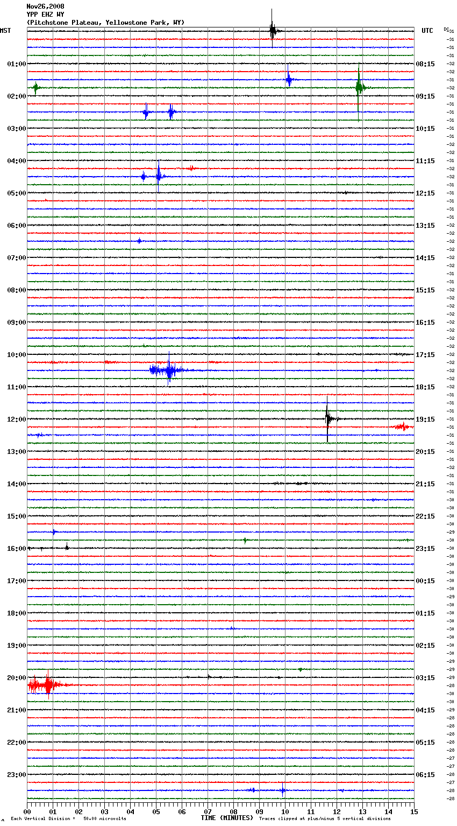Click the 02:15 UTC time label
Image resolution: width=457 pixels, height=826 pixels.
click(x=425, y=646)
